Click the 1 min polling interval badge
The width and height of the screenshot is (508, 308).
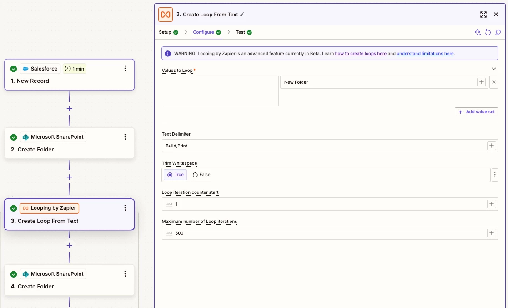tap(75, 68)
